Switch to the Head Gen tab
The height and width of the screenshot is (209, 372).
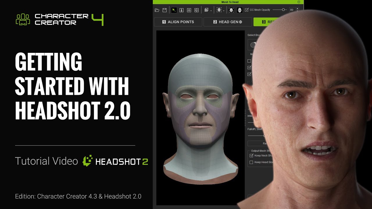228,22
